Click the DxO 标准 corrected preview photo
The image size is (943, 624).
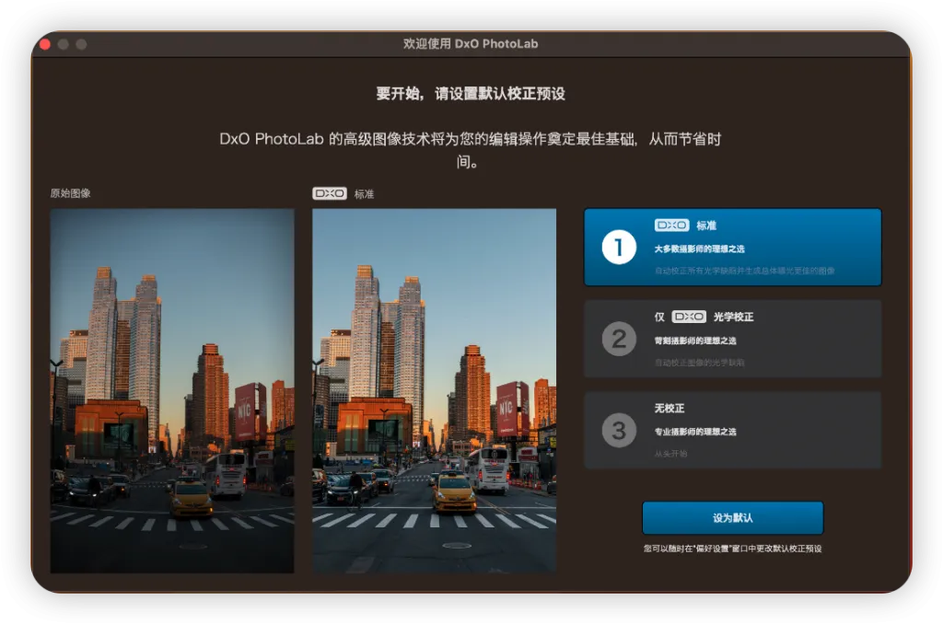click(435, 391)
